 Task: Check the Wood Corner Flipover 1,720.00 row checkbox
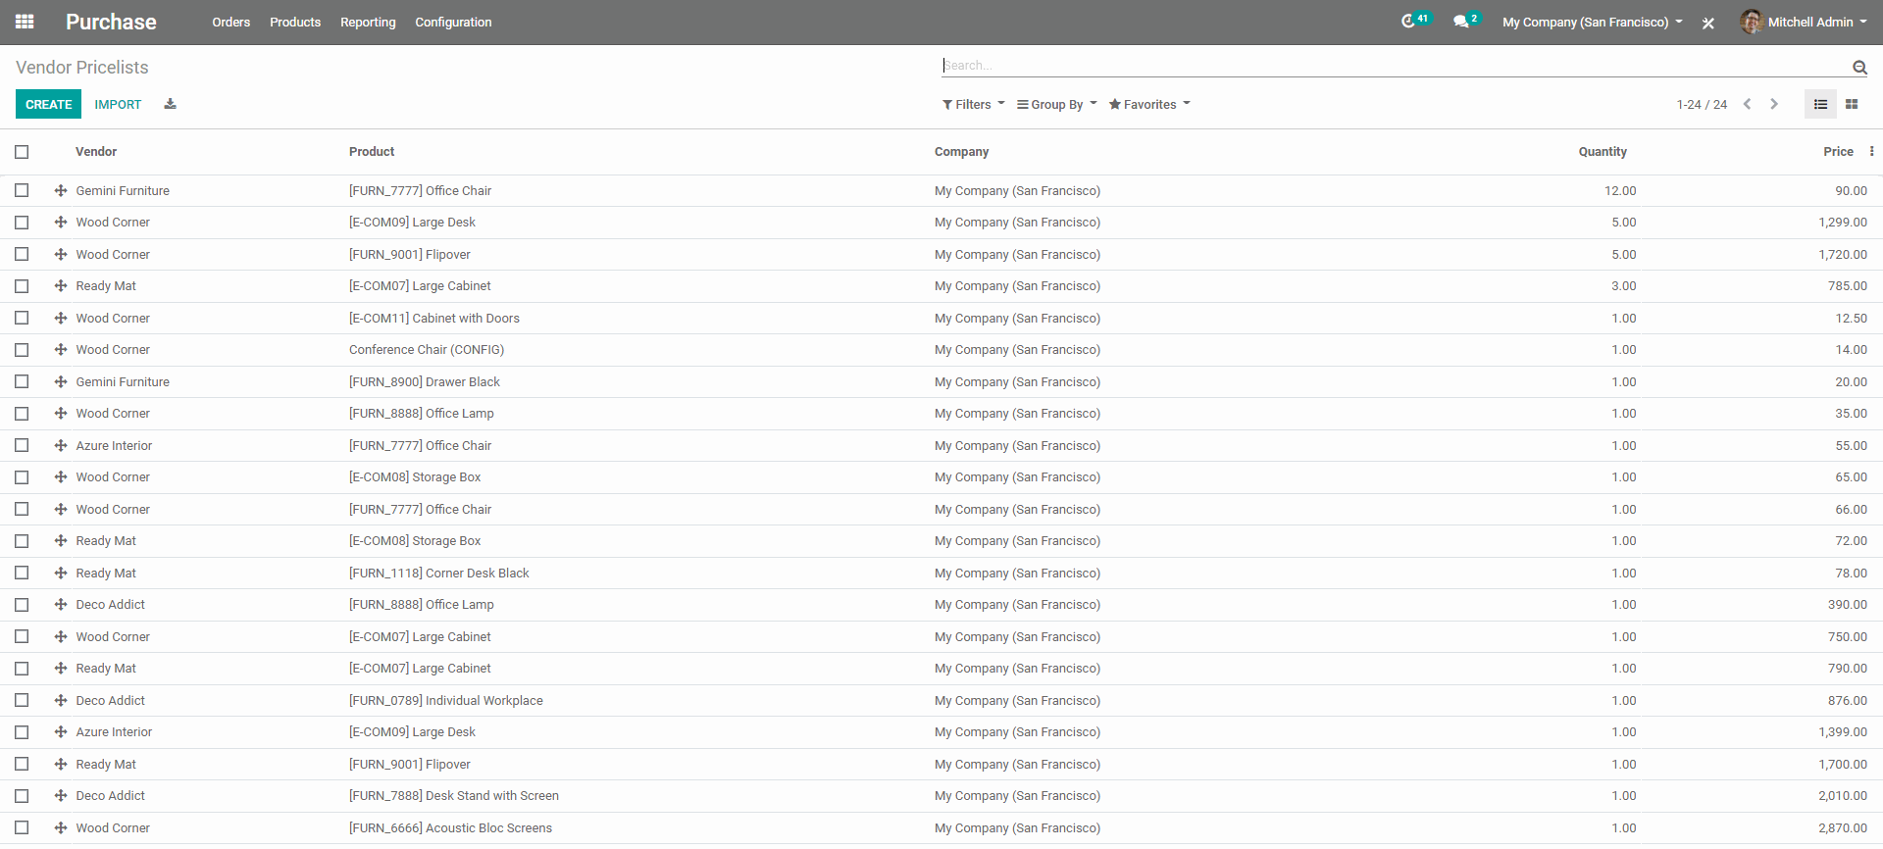22,254
